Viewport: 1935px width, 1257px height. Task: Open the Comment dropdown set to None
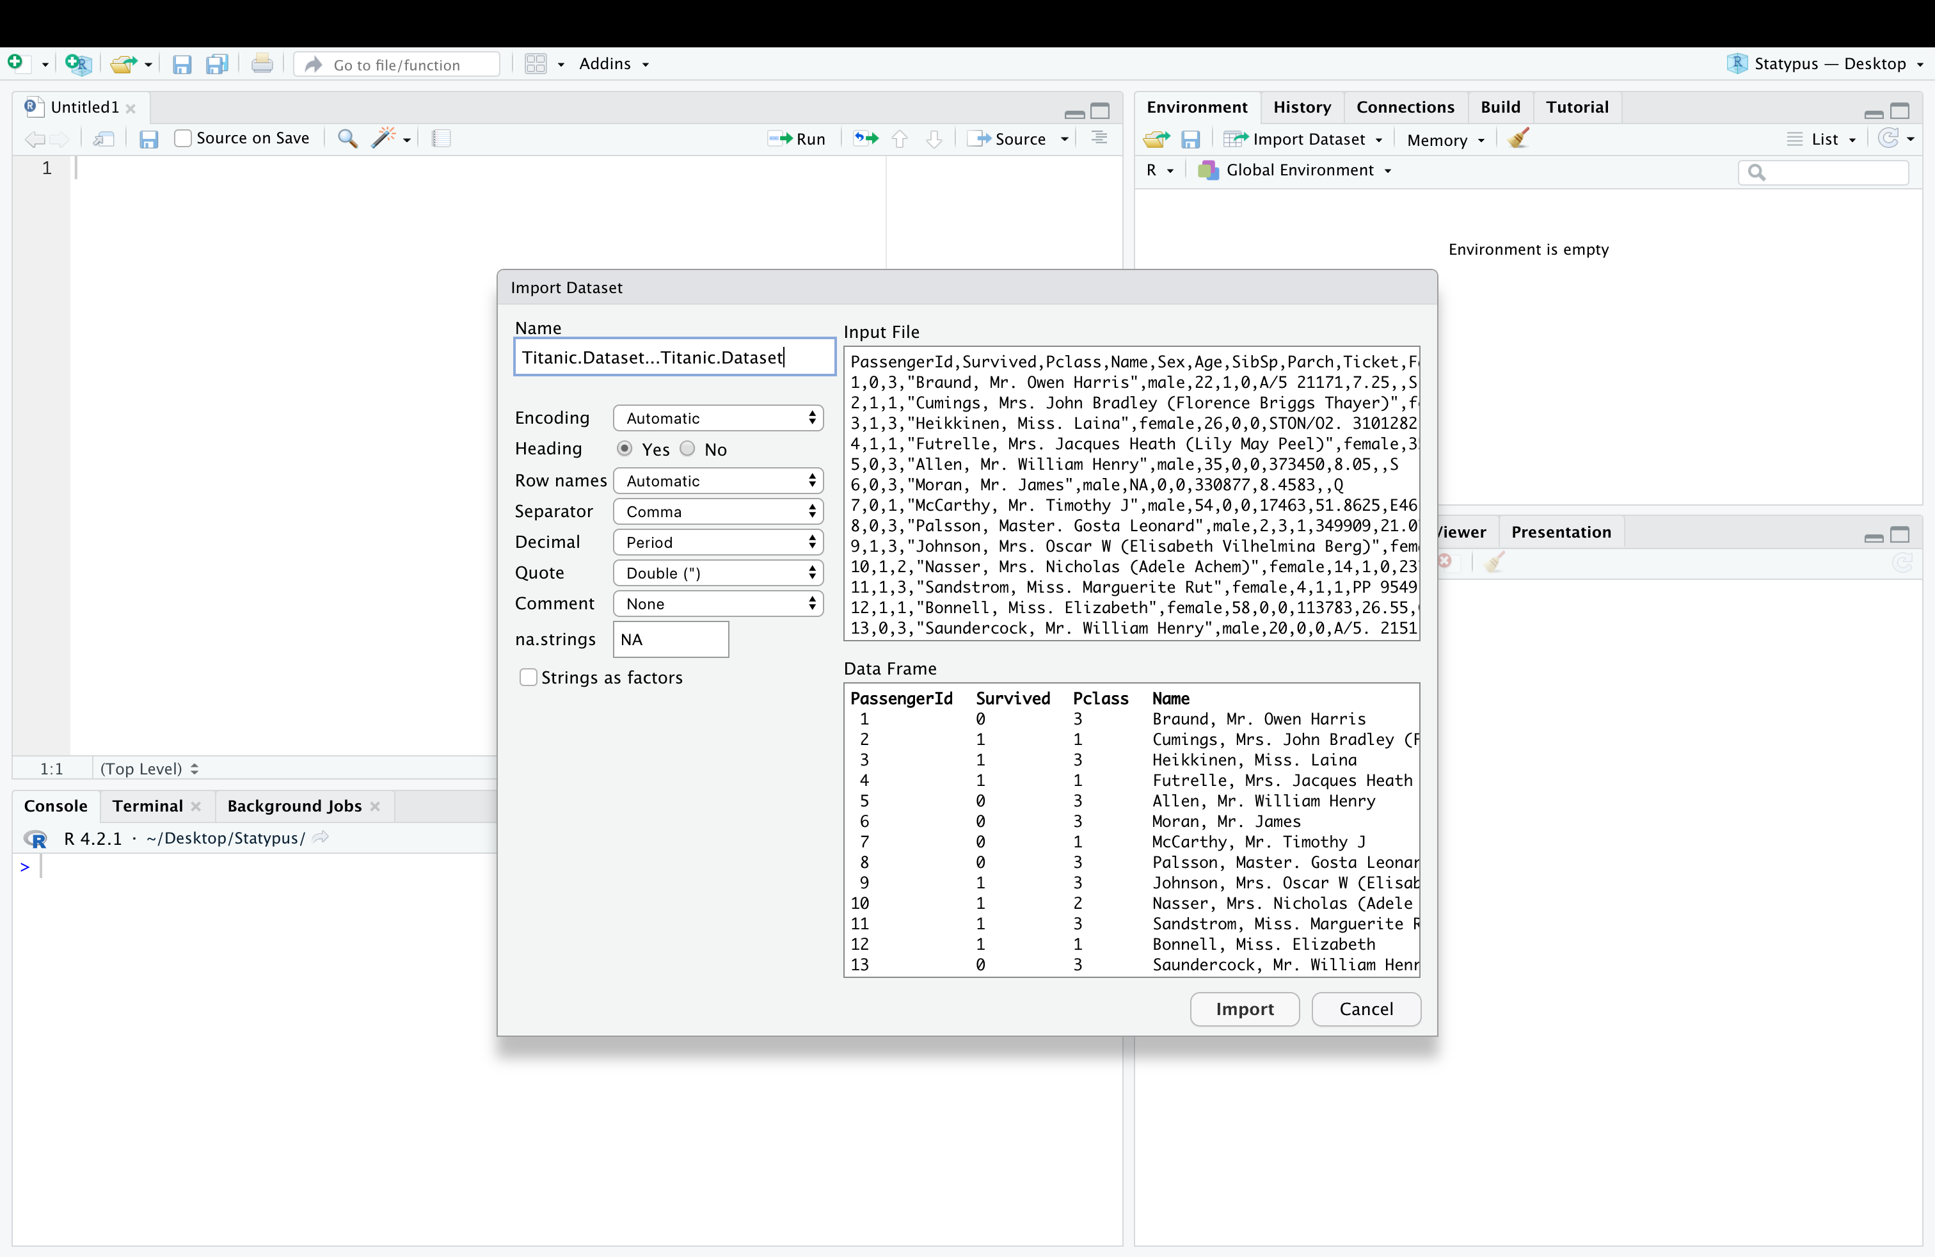pyautogui.click(x=718, y=604)
